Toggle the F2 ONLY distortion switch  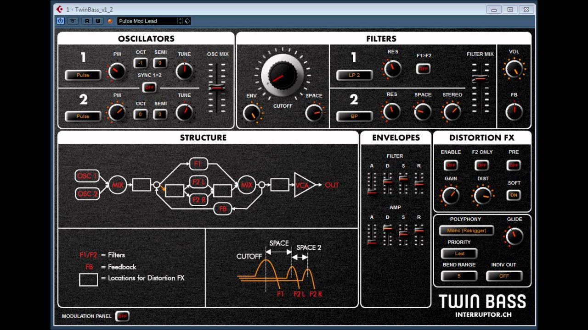[x=481, y=165]
